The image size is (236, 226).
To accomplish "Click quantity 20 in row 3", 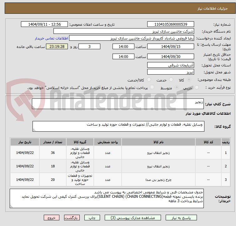I will tap(53, 180).
